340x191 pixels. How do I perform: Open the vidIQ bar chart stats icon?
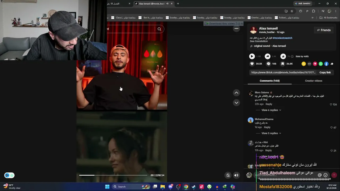pos(283,56)
